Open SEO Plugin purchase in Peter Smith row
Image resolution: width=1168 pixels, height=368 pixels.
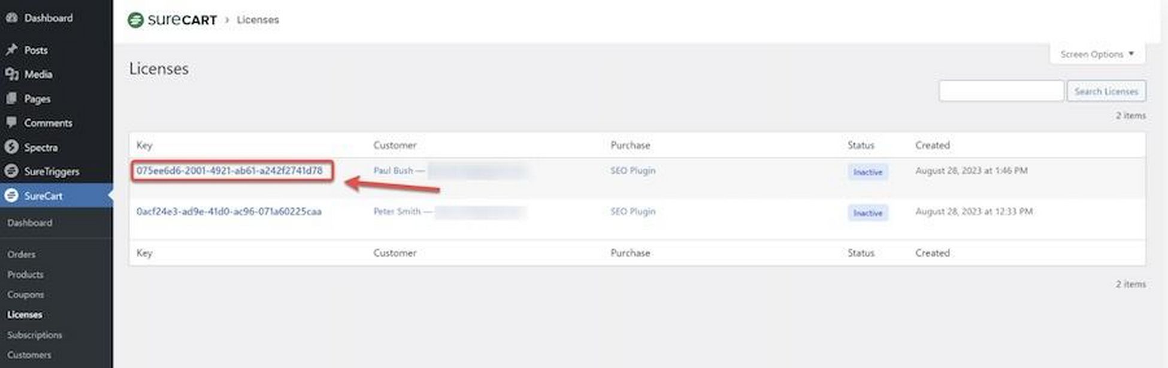point(633,211)
